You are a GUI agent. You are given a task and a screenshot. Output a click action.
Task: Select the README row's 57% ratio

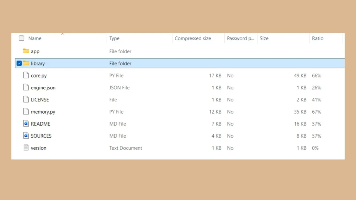click(317, 124)
